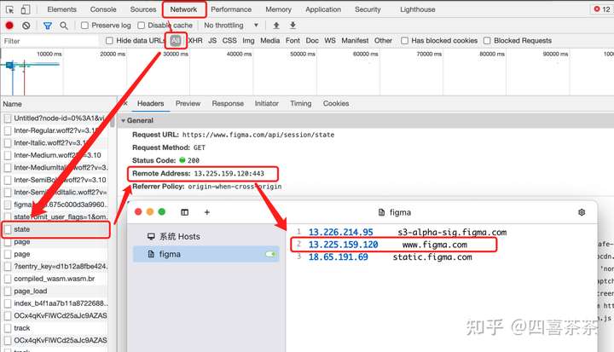Filter requests by Font
Viewport: 614px width, 352px height.
pos(293,40)
